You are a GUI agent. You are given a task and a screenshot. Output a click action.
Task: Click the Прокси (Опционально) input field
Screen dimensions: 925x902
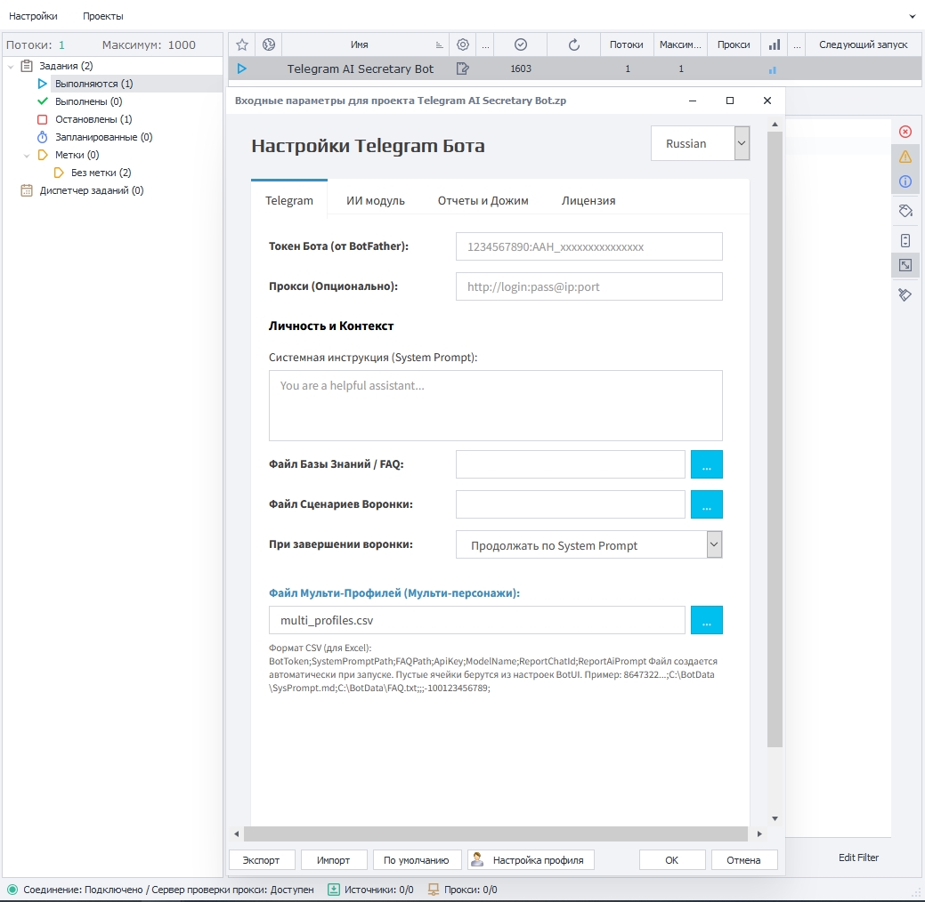click(588, 286)
